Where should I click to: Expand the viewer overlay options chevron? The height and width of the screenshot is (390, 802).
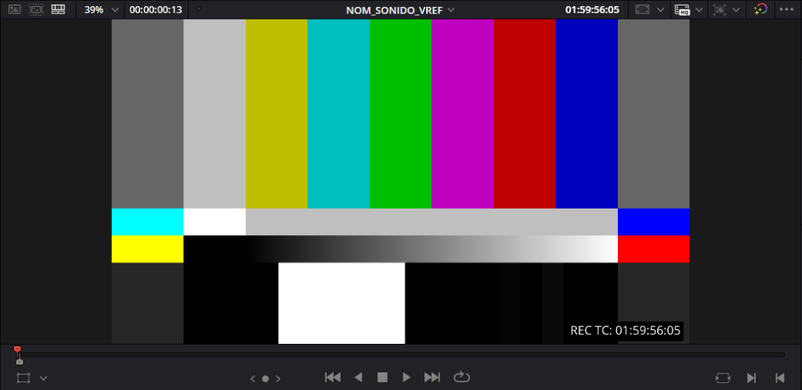[736, 9]
